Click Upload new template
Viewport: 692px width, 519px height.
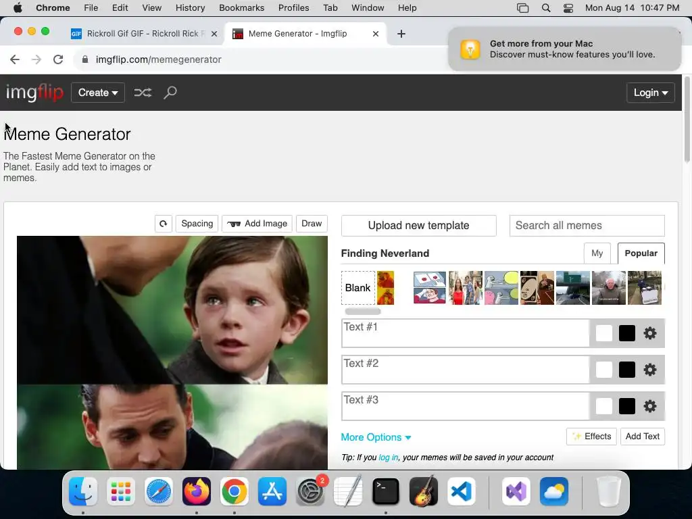coord(418,226)
